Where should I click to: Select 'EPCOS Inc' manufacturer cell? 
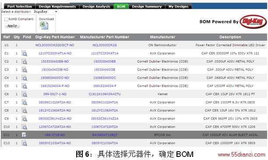click(162, 135)
